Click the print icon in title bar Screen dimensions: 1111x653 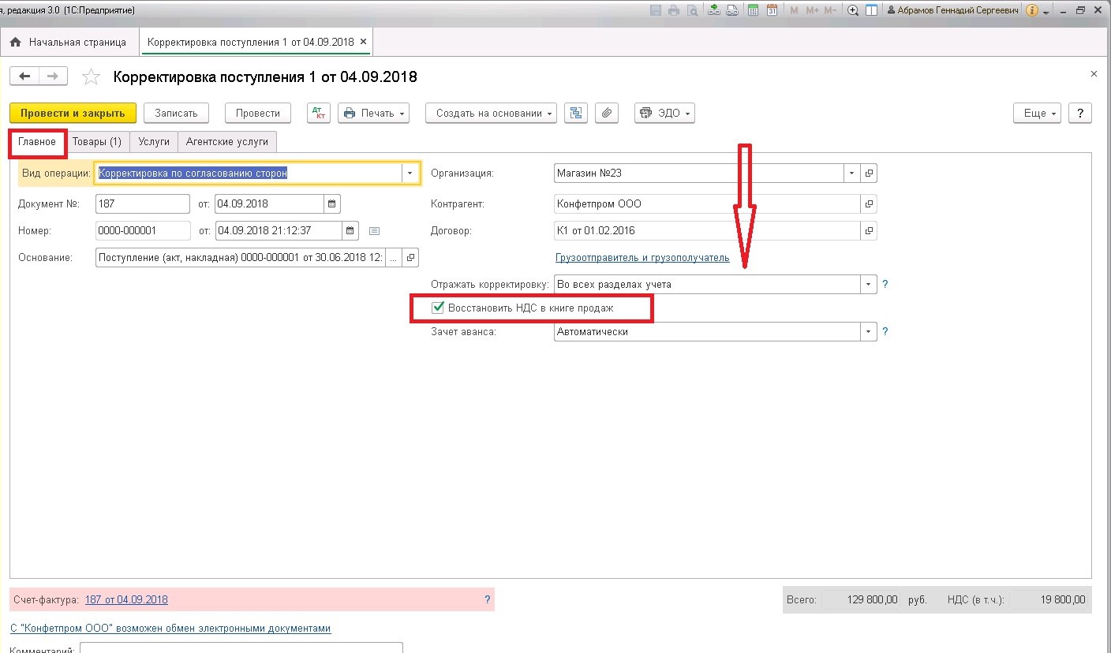pos(674,11)
